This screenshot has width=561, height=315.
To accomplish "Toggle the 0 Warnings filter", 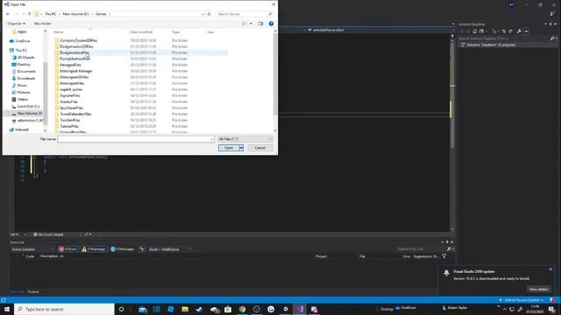I will point(94,249).
